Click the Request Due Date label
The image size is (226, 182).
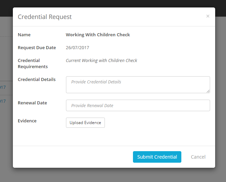[37, 47]
